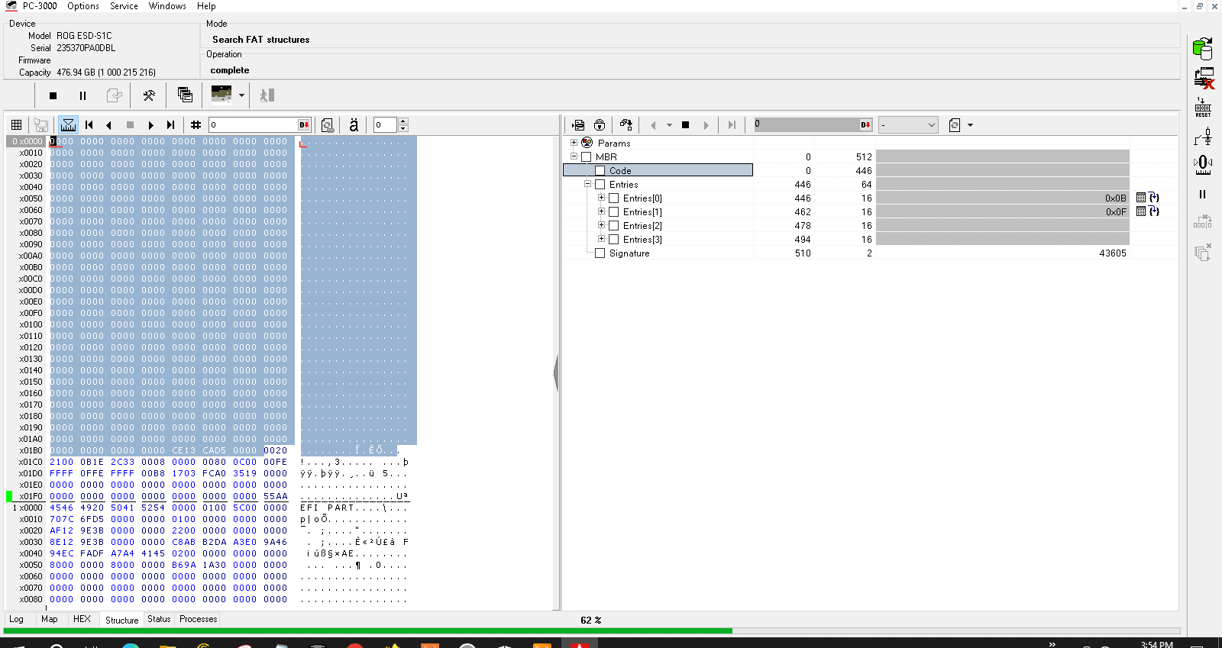Viewport: 1222px width, 648px height.
Task: Check the Entries[3] checkbox
Action: tap(614, 239)
